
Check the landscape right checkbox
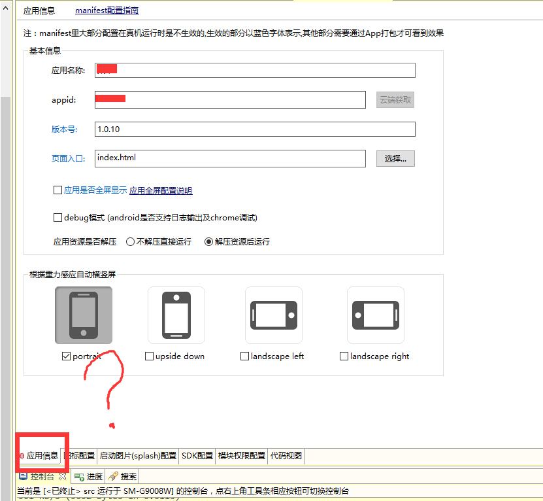[x=344, y=356]
